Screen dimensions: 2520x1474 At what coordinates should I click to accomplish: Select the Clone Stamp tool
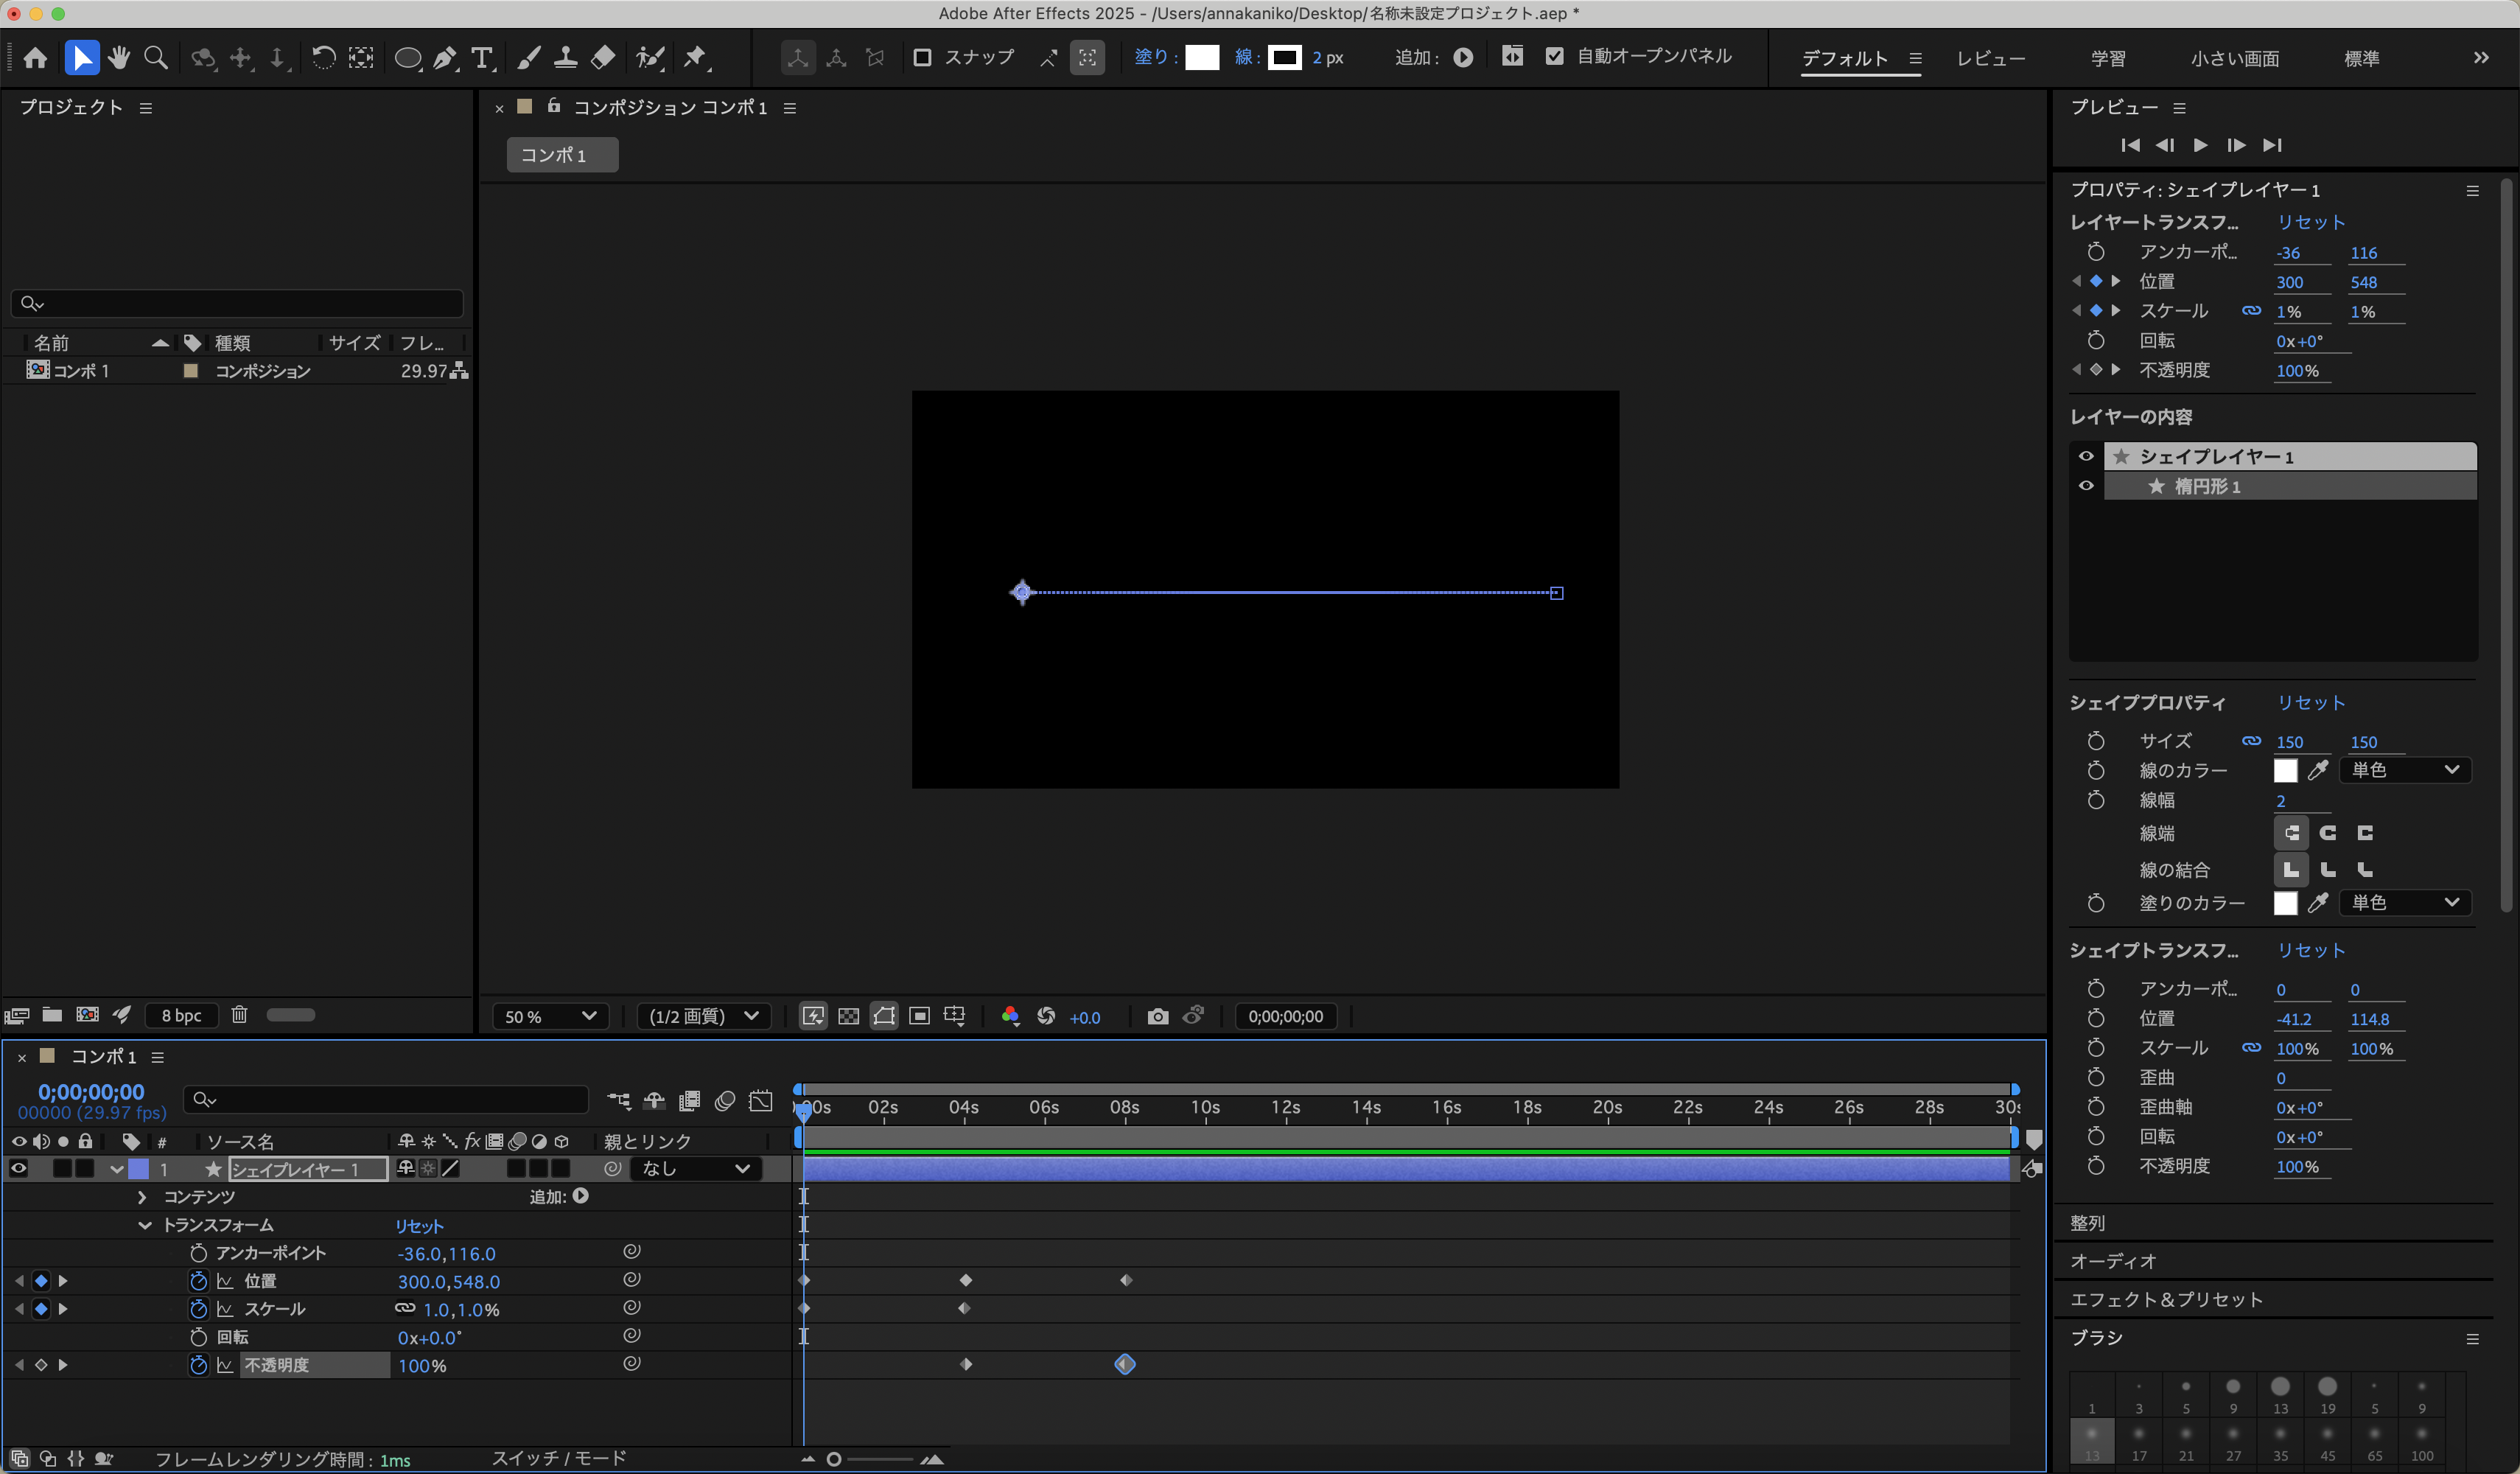click(x=565, y=58)
